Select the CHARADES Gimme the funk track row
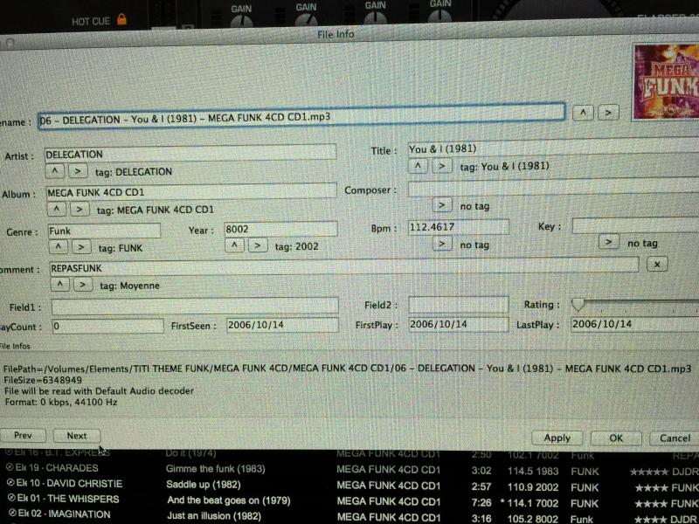This screenshot has height=524, width=699. point(349,469)
